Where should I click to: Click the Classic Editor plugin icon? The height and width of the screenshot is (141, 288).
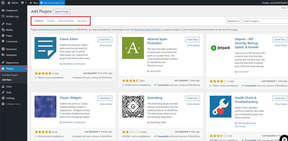[x=45, y=48]
